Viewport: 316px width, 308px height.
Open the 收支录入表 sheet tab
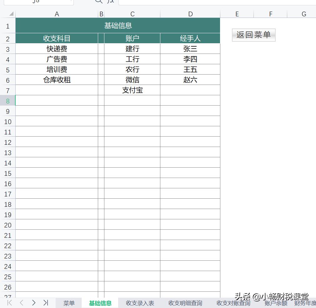[x=140, y=303]
